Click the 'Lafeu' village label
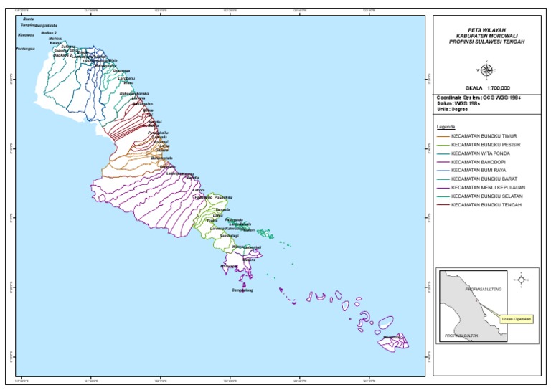This screenshot has height=390, width=551. [x=218, y=215]
